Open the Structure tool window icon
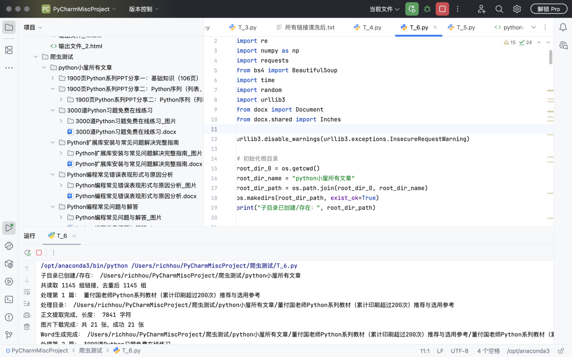The width and height of the screenshot is (572, 357). (9, 50)
